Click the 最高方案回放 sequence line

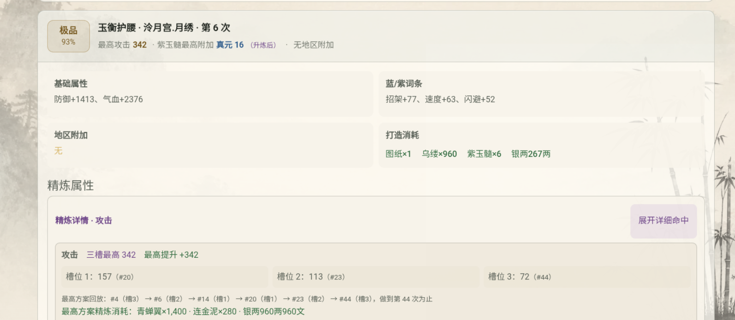coord(247,299)
